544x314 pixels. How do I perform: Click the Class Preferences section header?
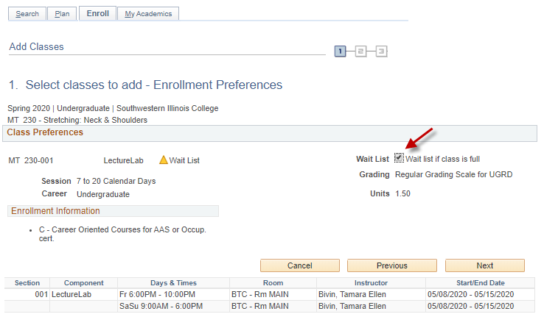tap(45, 133)
